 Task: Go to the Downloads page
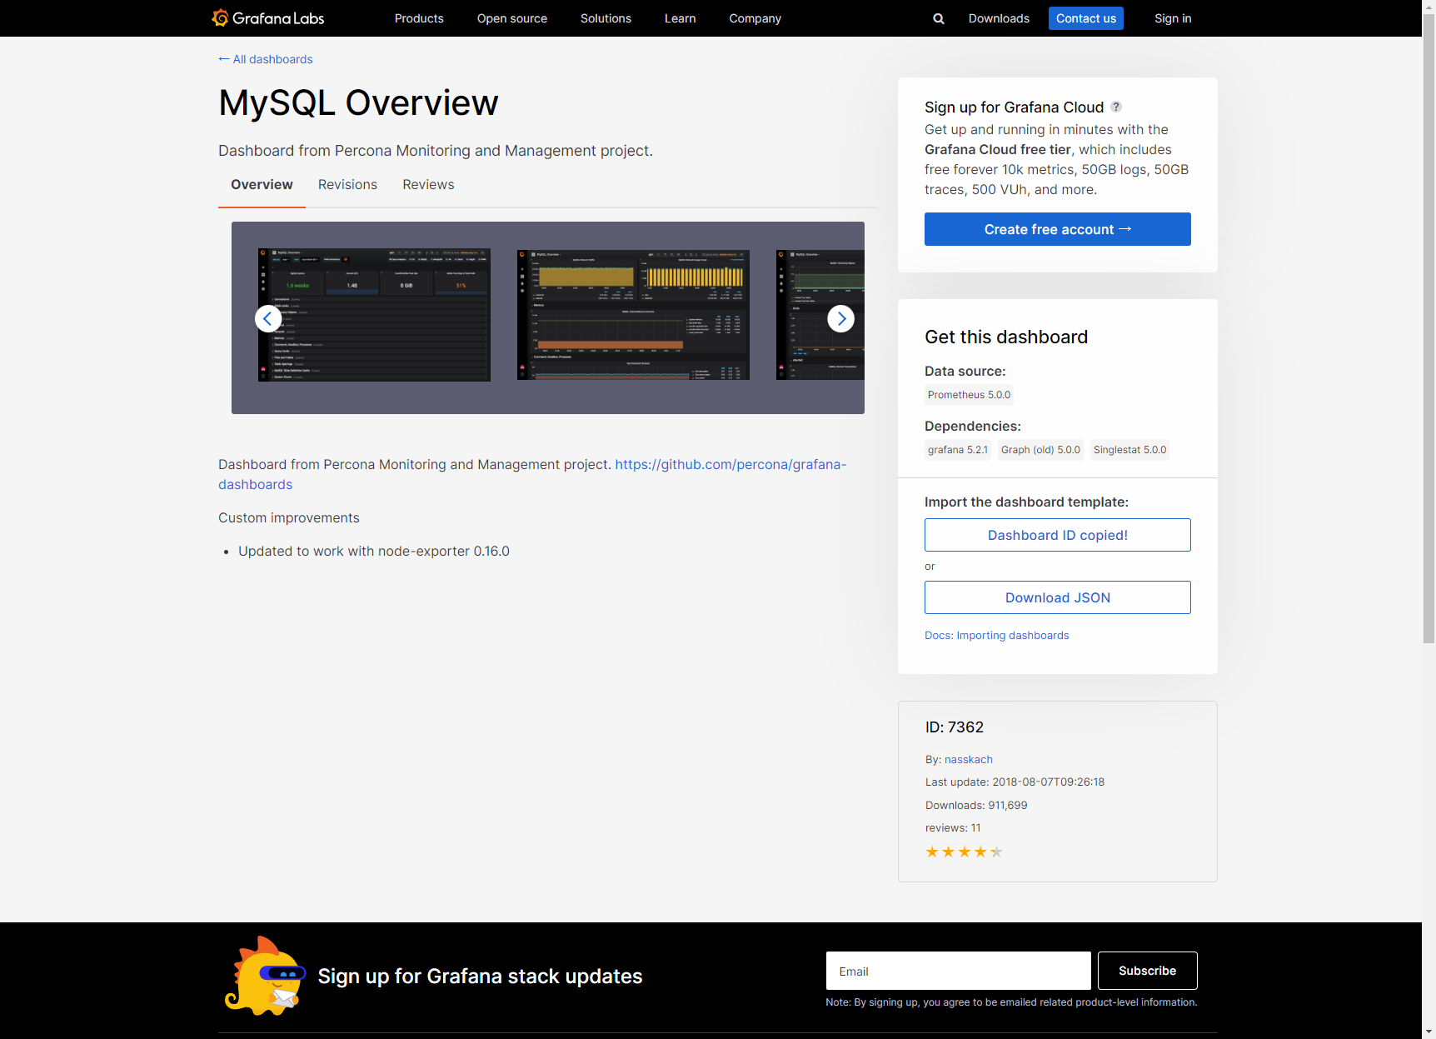pos(999,18)
